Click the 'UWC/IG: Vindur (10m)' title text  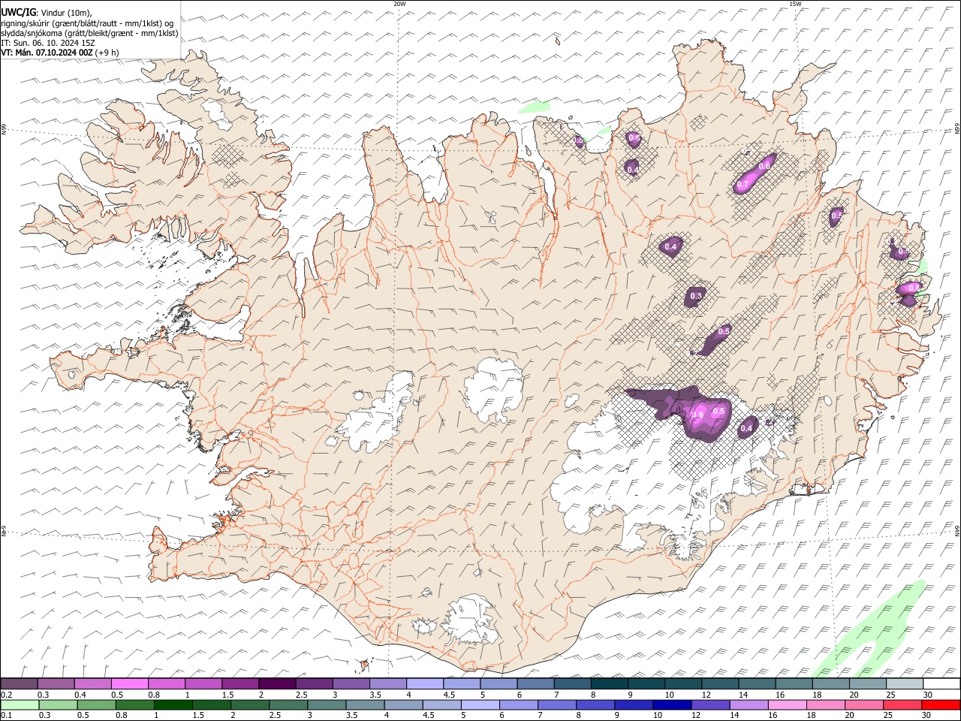pos(47,12)
